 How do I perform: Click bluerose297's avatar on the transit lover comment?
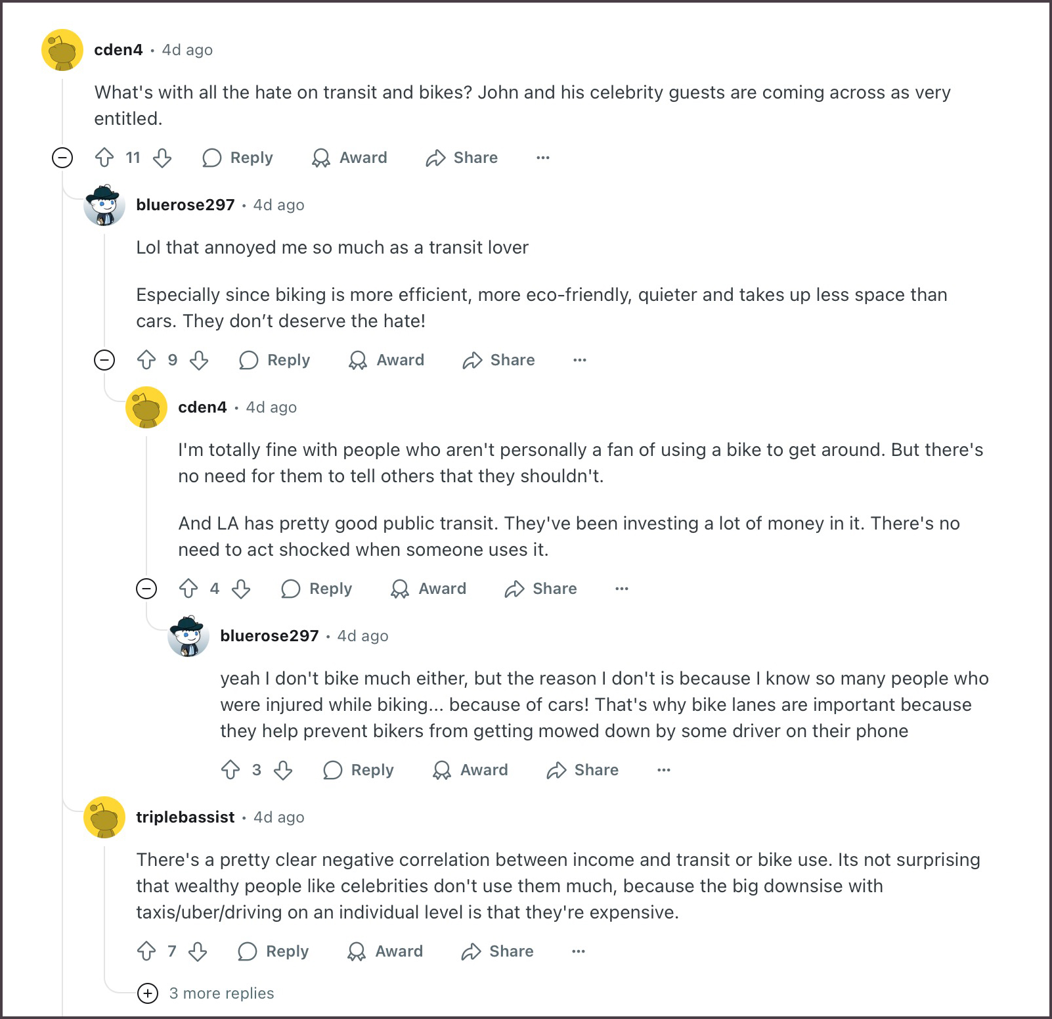(x=104, y=205)
